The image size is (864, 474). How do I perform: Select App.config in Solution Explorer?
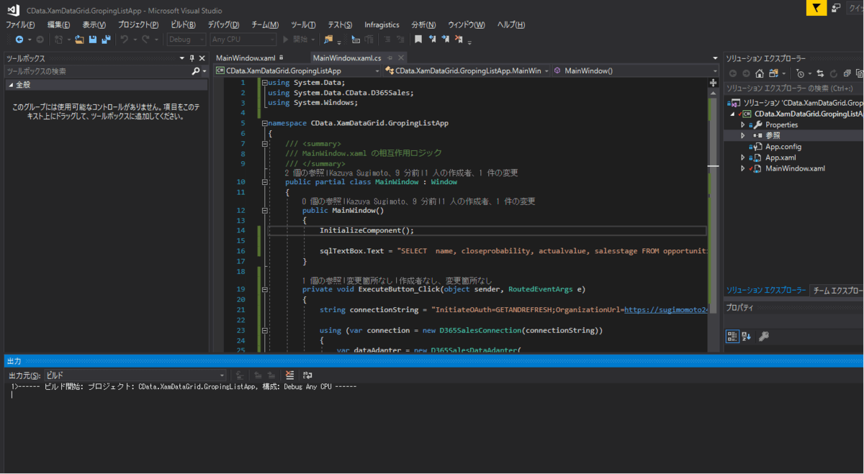coord(783,147)
